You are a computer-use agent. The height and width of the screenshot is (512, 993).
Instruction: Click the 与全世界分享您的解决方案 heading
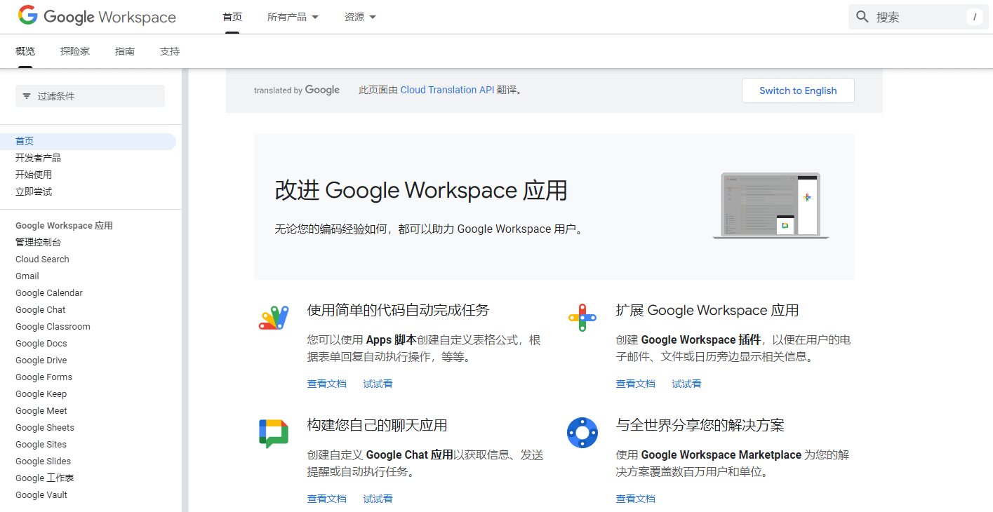(700, 425)
